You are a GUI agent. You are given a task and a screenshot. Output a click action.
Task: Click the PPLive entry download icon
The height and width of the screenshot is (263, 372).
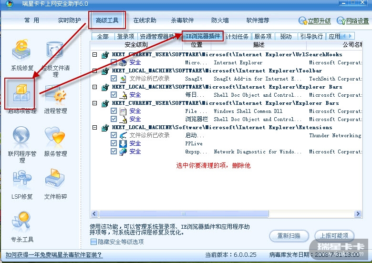coord(123,143)
